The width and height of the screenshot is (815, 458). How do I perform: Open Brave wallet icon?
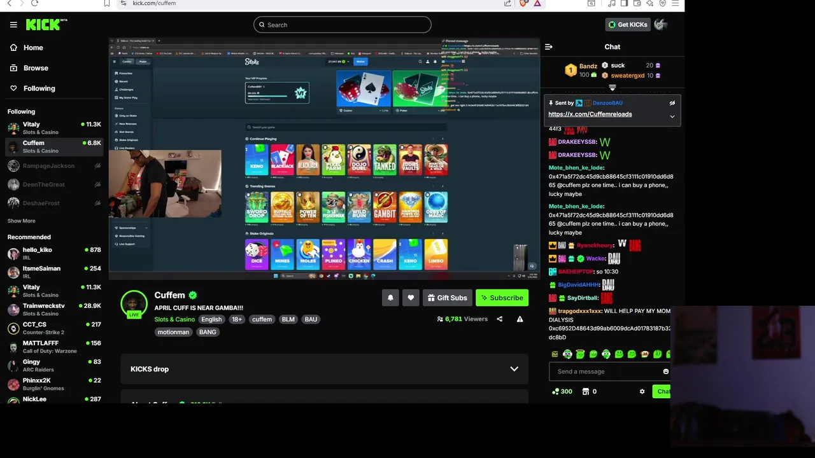click(x=636, y=3)
